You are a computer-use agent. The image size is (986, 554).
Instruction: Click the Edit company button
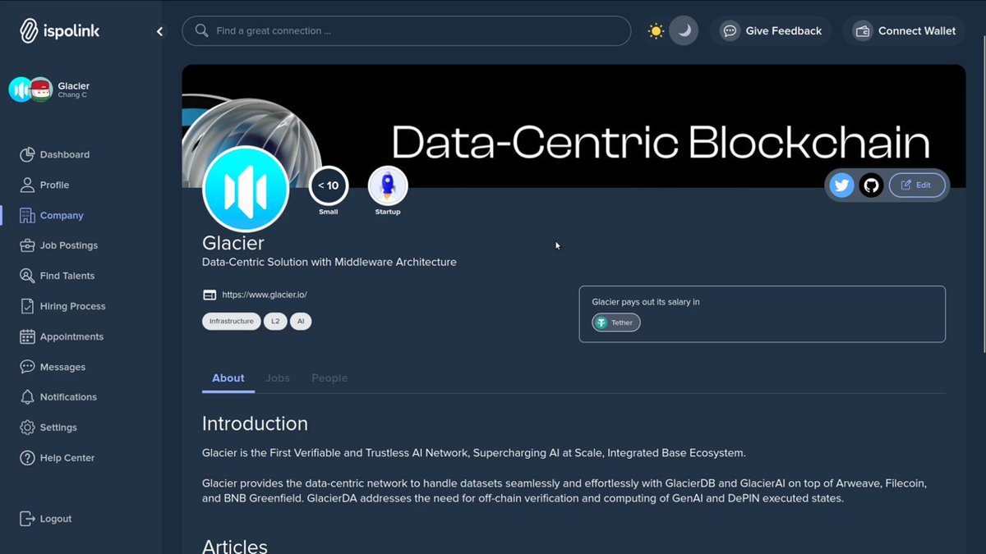coord(917,185)
